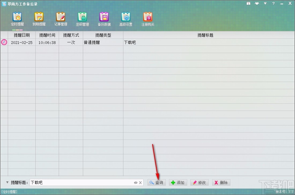Select the 下载吧 title cell in table
This screenshot has height=195, width=295.
[209, 43]
